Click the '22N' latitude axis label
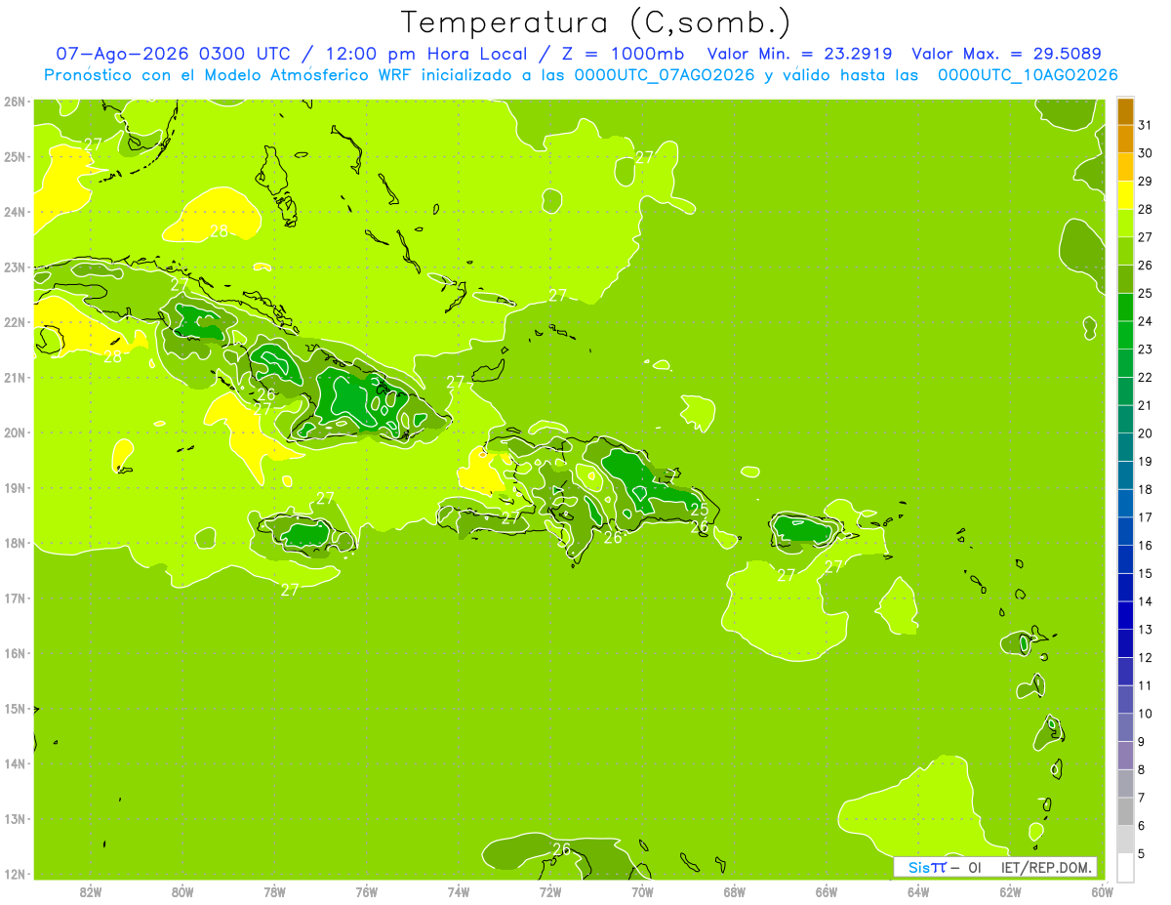 click(15, 322)
